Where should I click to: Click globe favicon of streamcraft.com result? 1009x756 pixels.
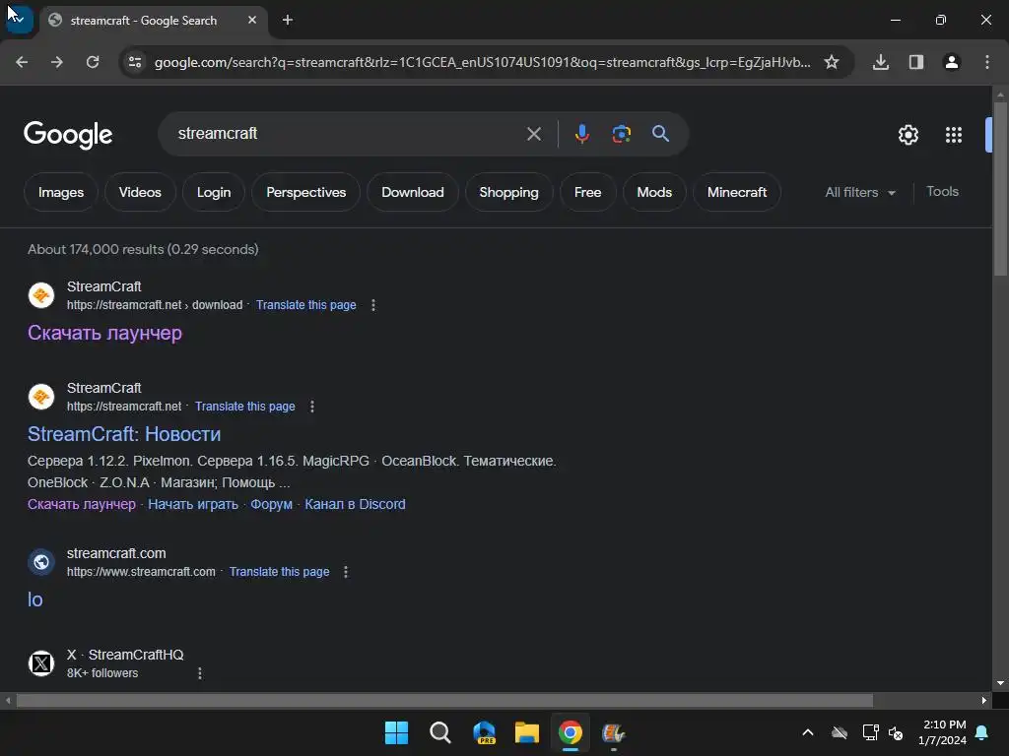(x=41, y=562)
